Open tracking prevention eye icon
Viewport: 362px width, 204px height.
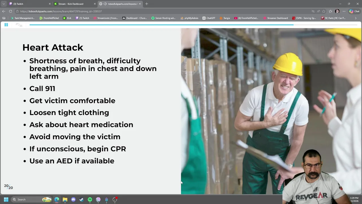coord(313,11)
